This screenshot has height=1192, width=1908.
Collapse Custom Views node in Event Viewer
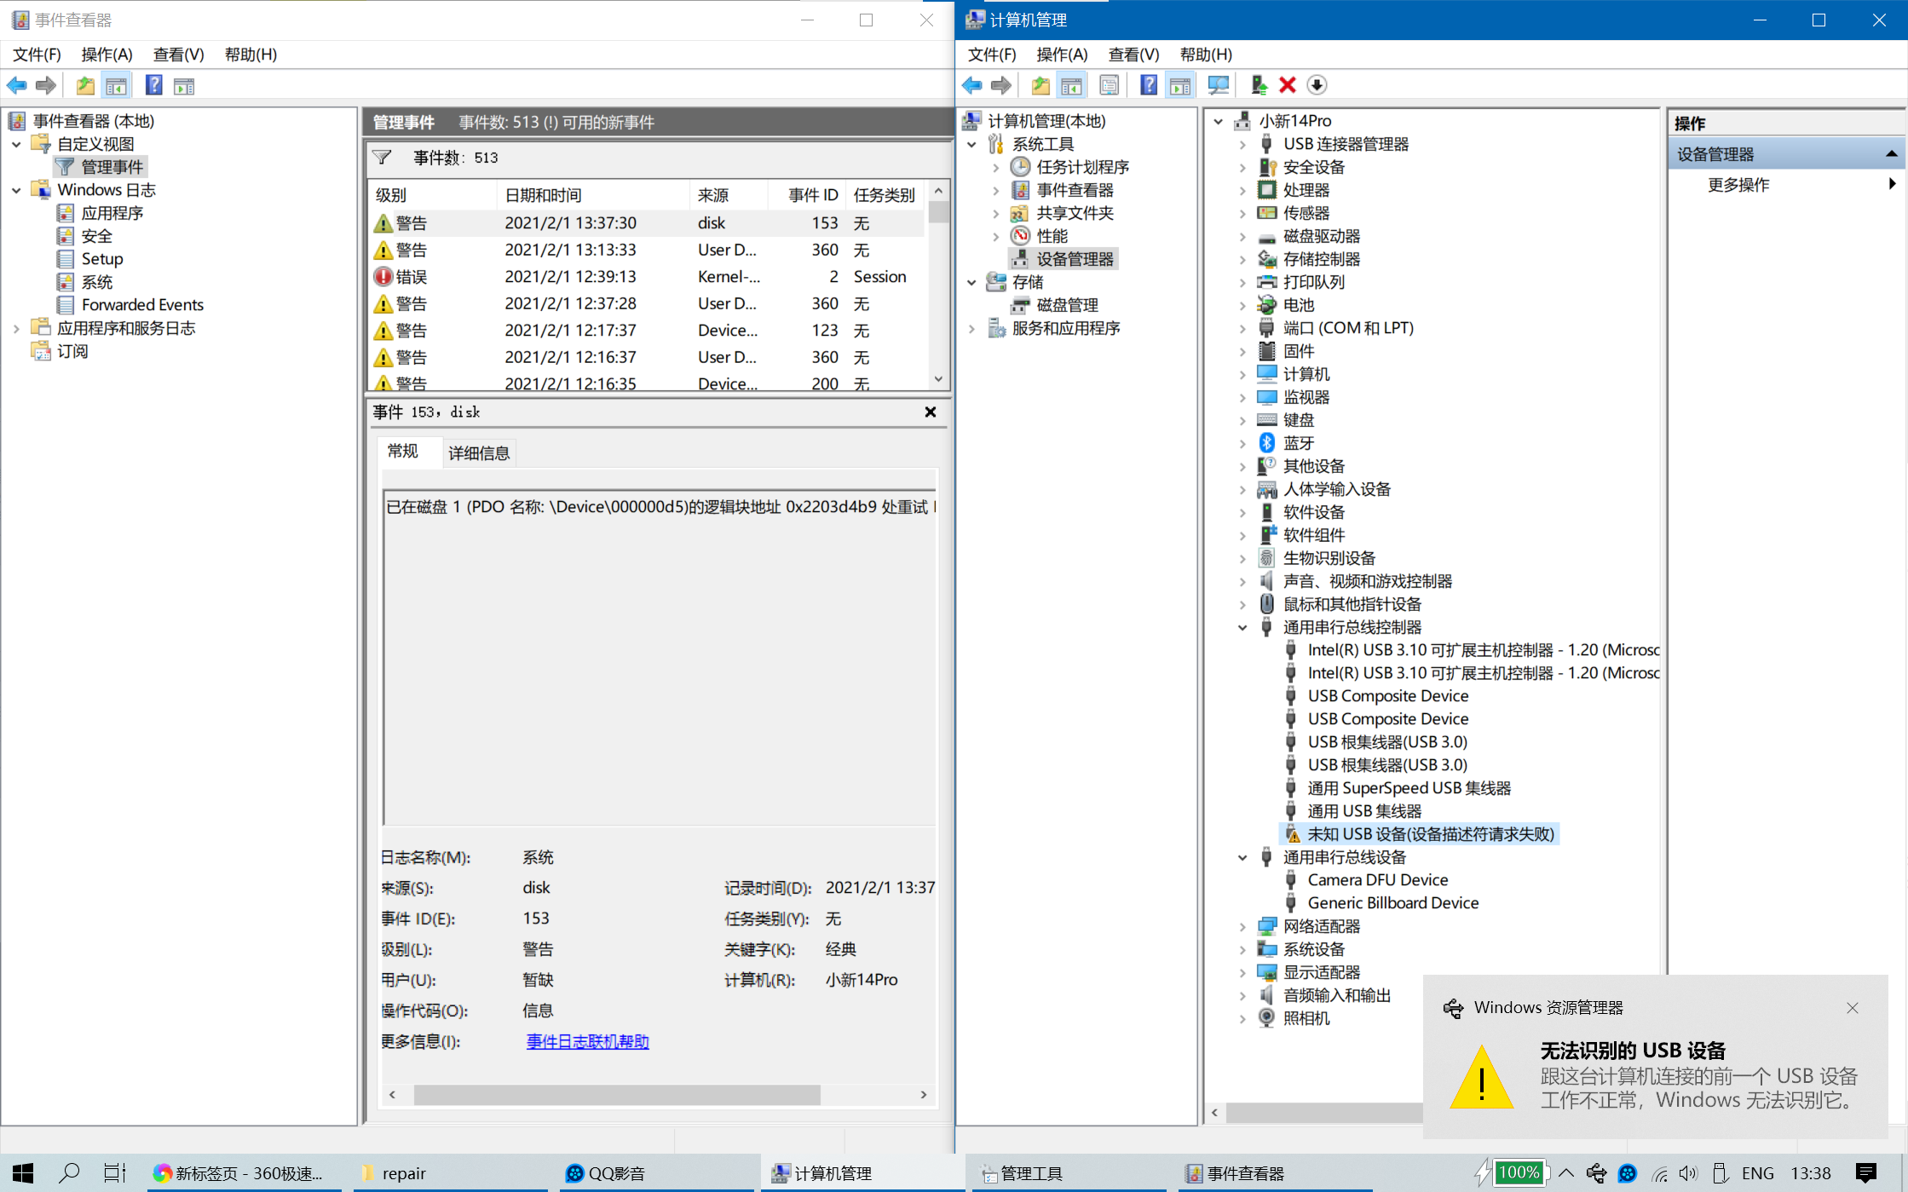pos(16,144)
